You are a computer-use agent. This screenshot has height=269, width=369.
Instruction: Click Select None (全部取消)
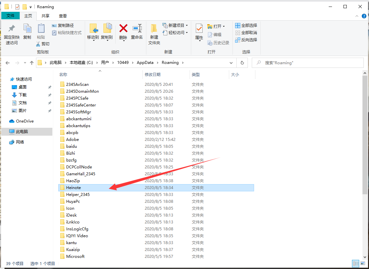pyautogui.click(x=246, y=33)
